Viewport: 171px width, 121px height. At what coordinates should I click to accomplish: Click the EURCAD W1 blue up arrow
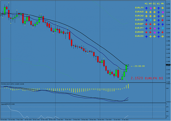tap(158, 16)
